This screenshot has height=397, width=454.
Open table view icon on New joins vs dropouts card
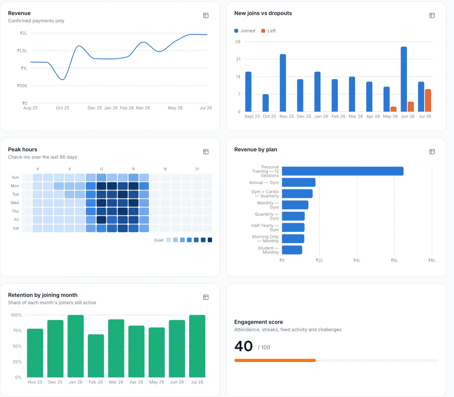pos(432,16)
